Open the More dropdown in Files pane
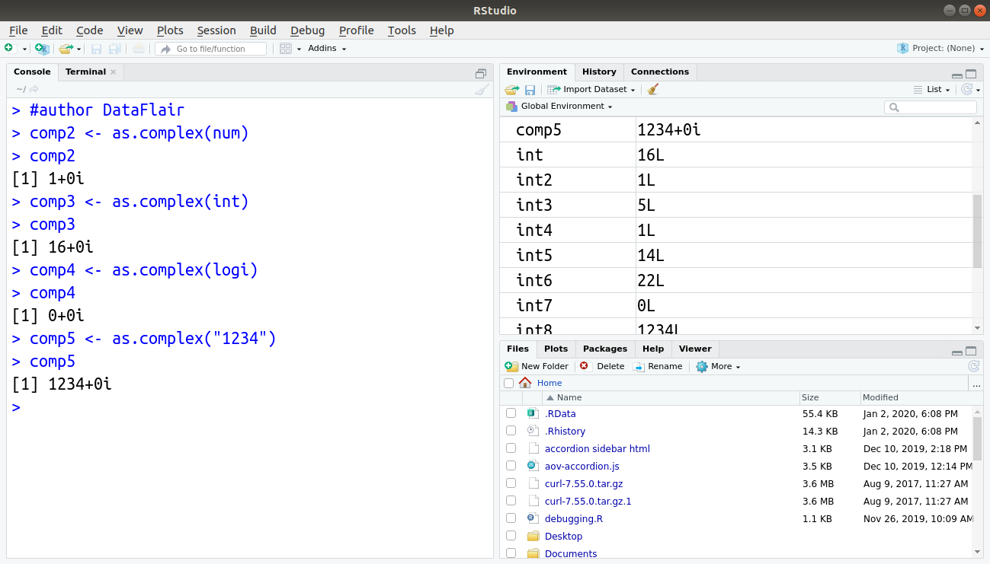Image resolution: width=990 pixels, height=564 pixels. [x=718, y=366]
